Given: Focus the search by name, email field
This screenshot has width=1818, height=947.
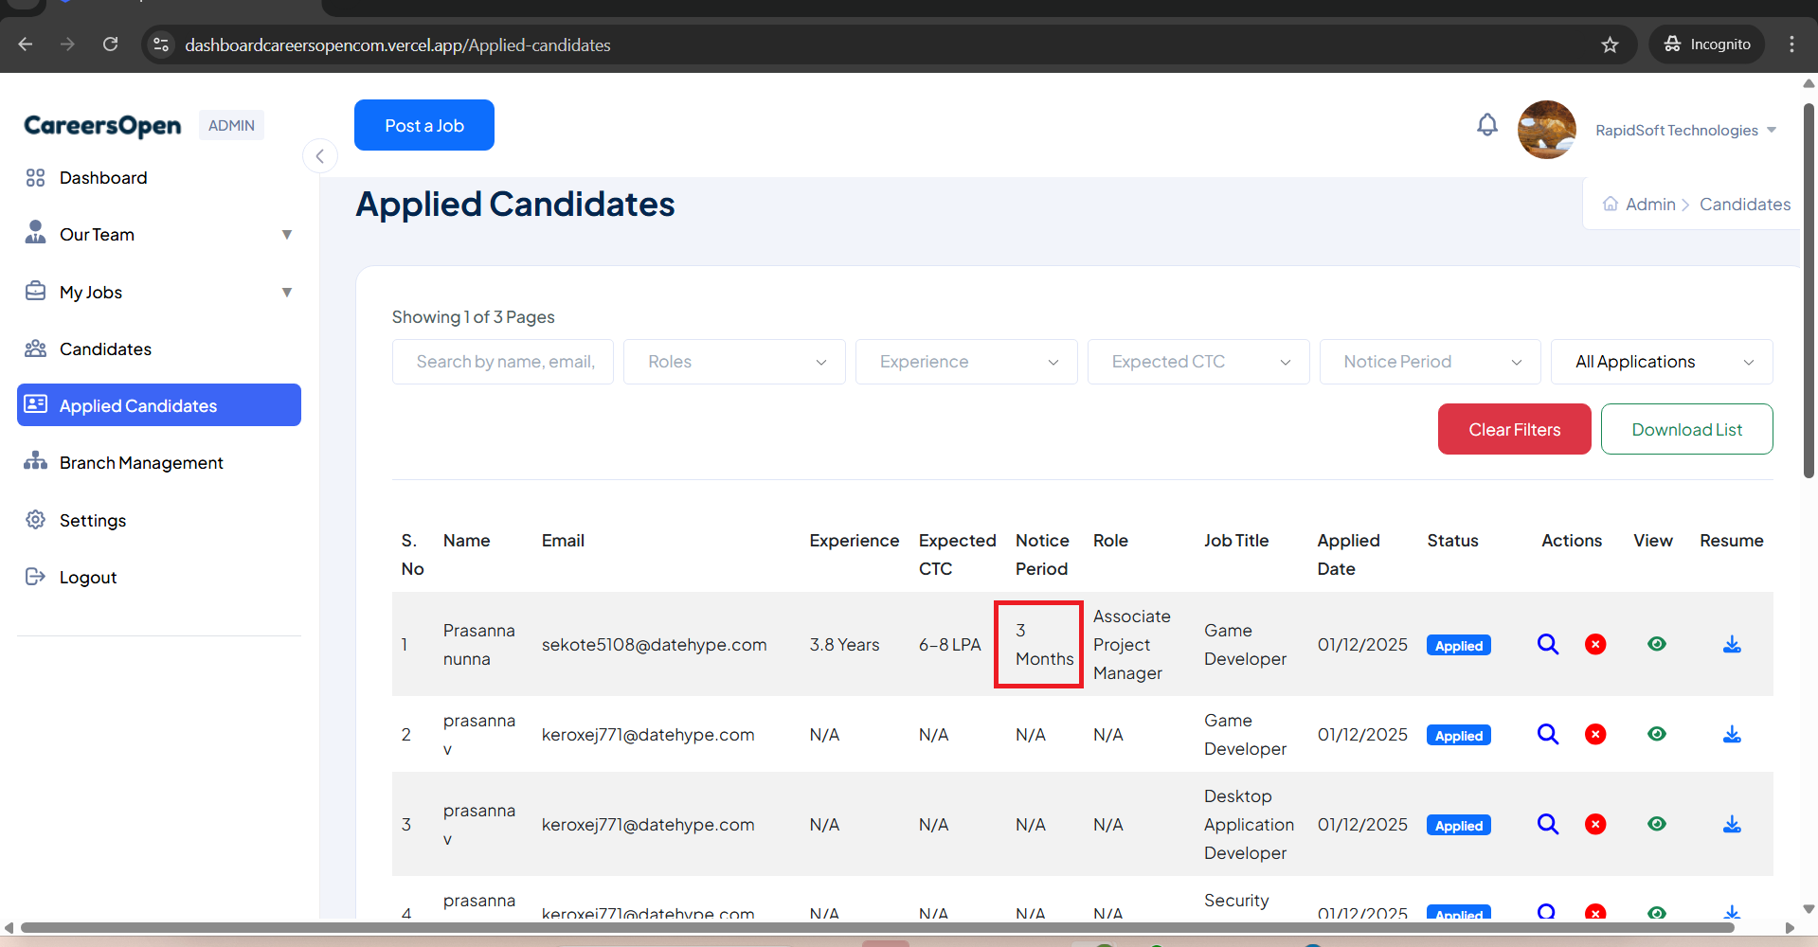Looking at the screenshot, I should point(503,362).
